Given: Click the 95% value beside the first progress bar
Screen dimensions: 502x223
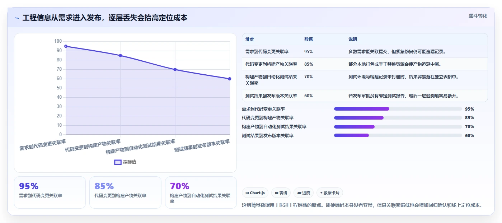Looking at the screenshot, I should pos(469,109).
